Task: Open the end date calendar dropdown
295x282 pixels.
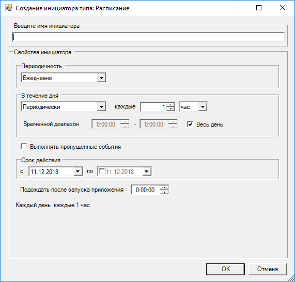Action: click(147, 171)
